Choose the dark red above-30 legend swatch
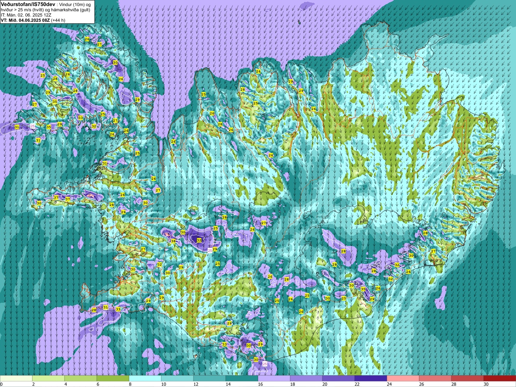The image size is (516, 387). point(500,379)
